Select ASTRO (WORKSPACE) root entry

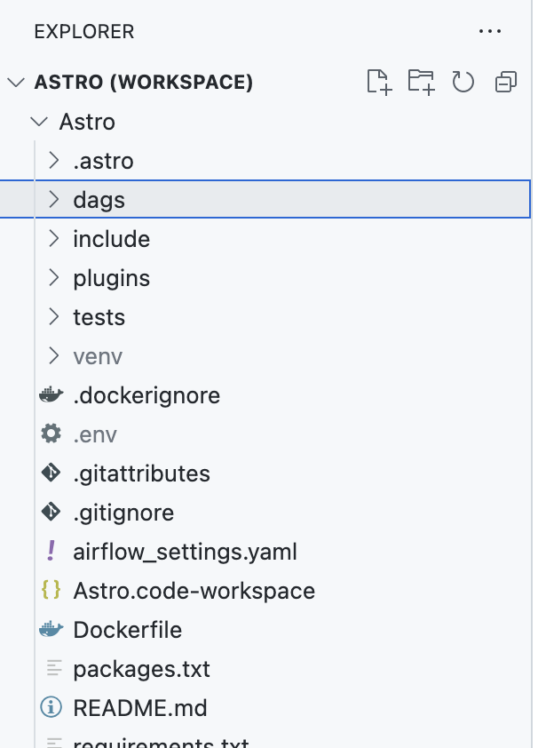144,82
